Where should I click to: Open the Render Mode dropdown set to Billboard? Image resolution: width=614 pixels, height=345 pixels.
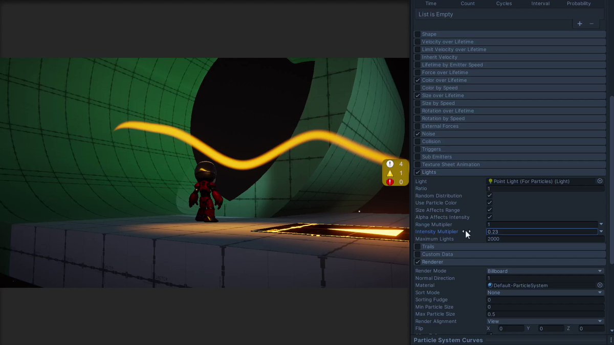545,271
